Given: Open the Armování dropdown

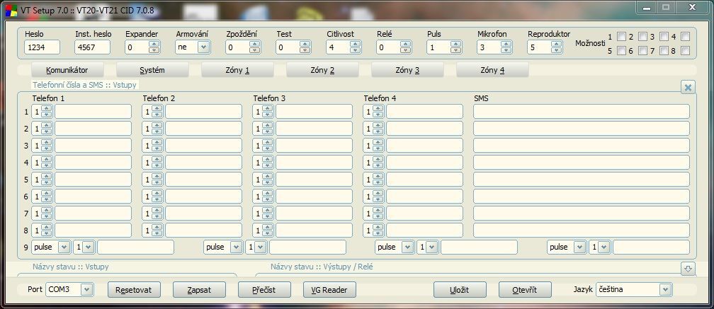Looking at the screenshot, I should pos(203,47).
